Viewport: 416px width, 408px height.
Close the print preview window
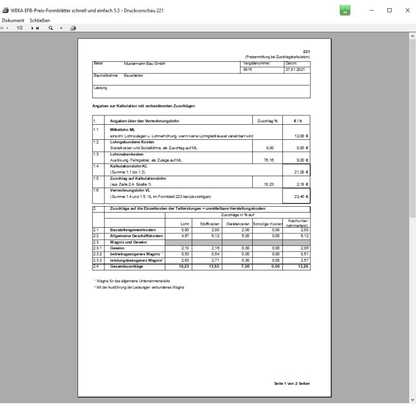click(x=407, y=10)
